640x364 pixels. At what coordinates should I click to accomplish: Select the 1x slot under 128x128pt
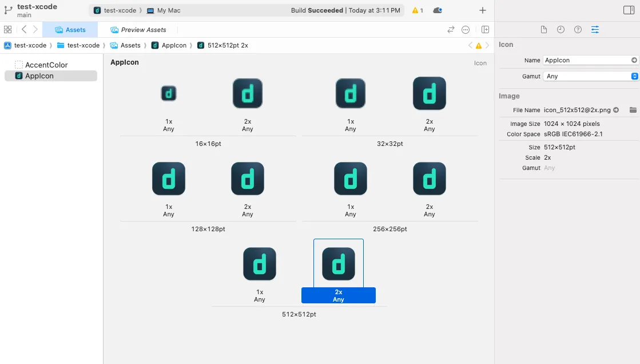(x=169, y=179)
